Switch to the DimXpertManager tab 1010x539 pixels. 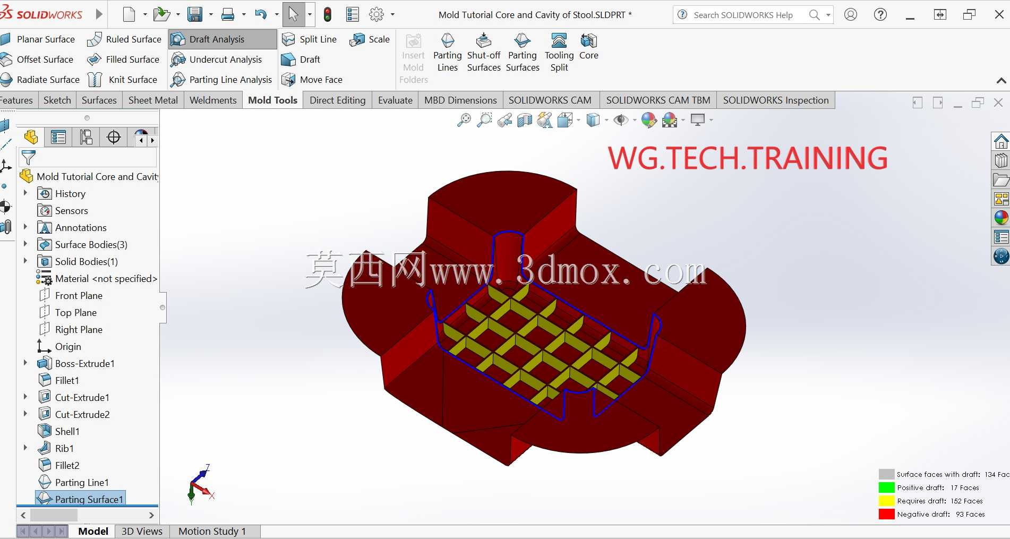coord(114,138)
